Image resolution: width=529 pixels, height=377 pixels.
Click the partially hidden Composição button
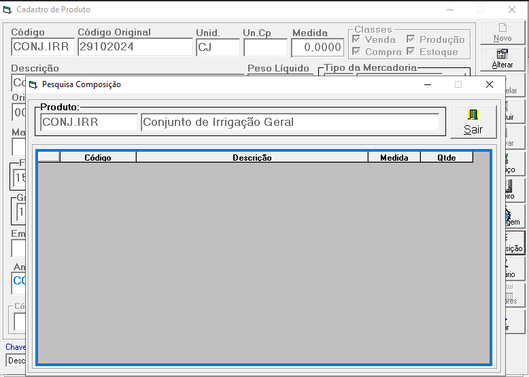[x=515, y=243]
